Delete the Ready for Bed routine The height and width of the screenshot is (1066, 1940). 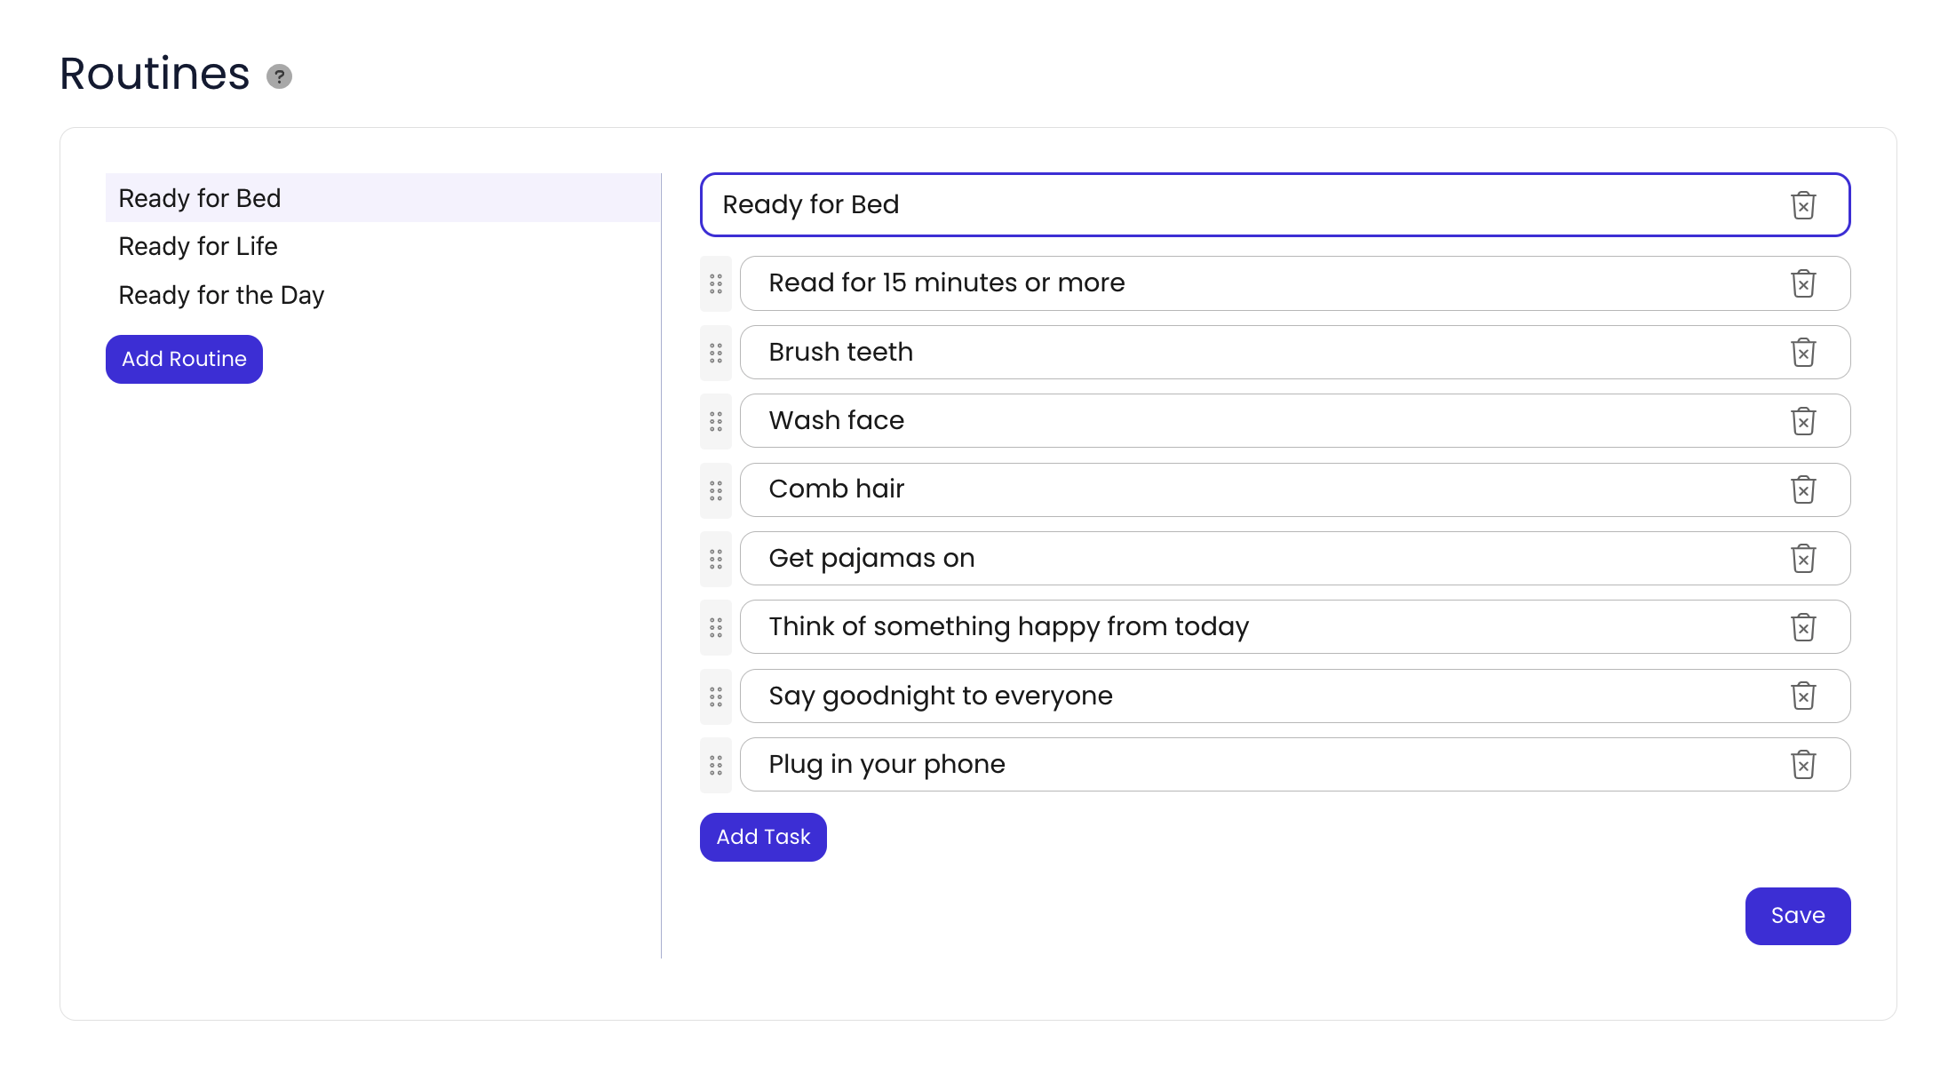coord(1802,205)
